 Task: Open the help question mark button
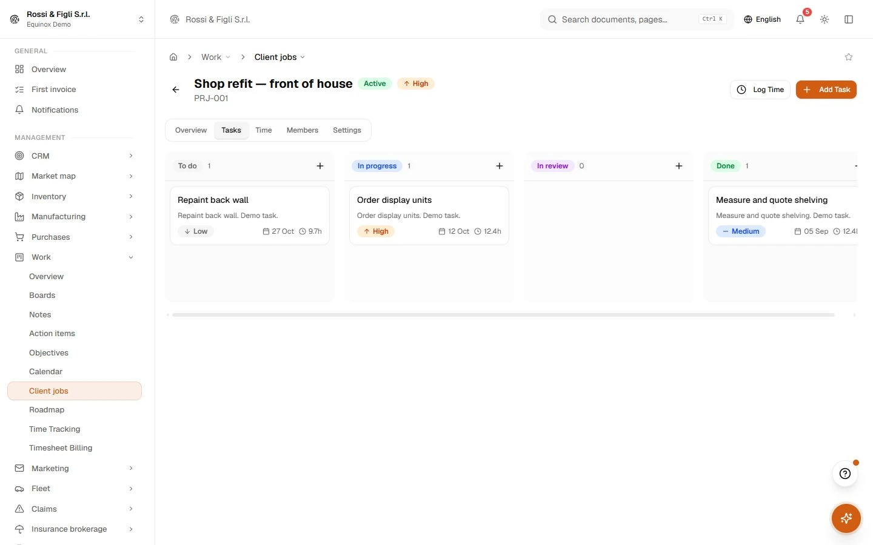pos(845,474)
